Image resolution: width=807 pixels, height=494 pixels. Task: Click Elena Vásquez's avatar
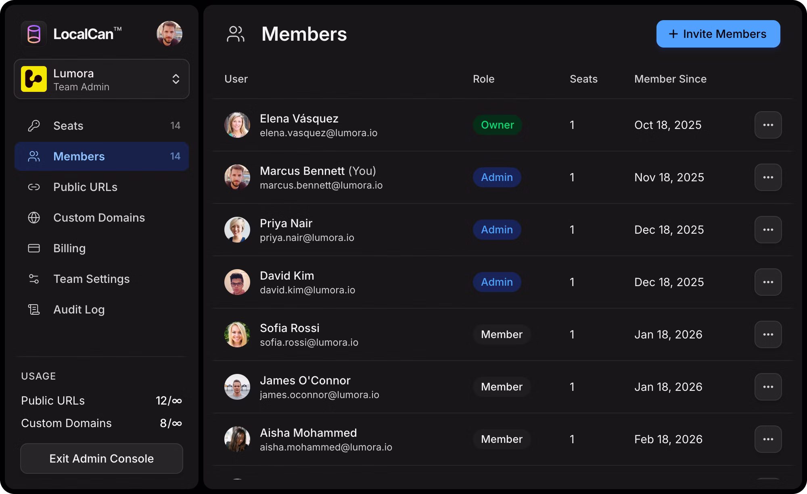click(x=237, y=125)
